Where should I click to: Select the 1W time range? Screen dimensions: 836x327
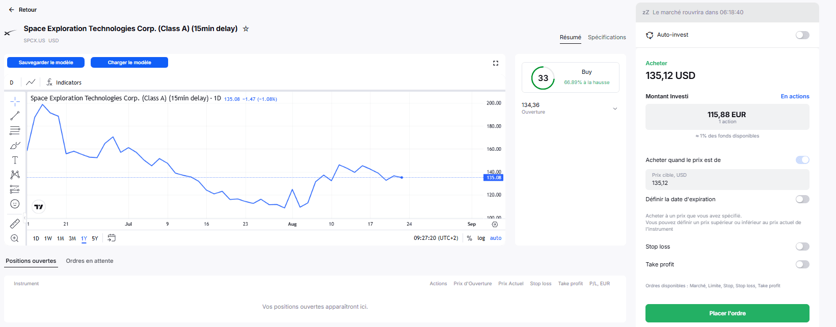pyautogui.click(x=48, y=238)
